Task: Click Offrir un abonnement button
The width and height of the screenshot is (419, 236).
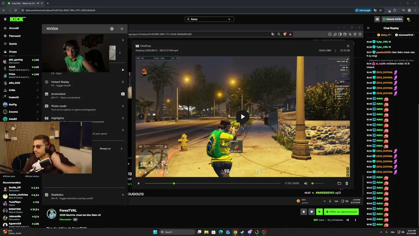Action: [341, 212]
